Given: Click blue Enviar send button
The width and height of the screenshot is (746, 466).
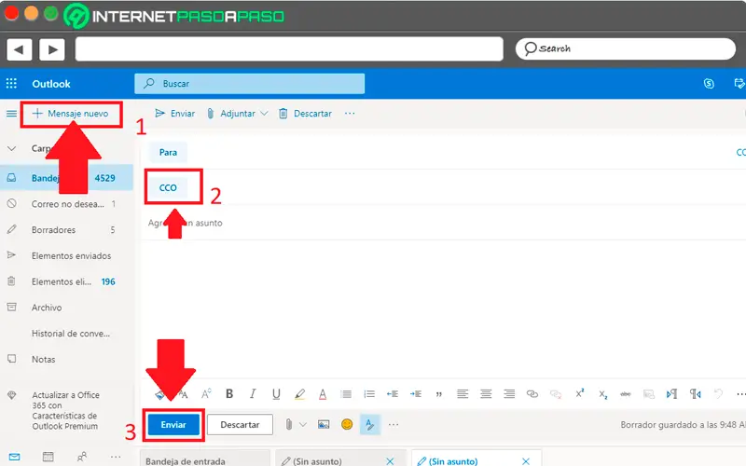Looking at the screenshot, I should click(x=173, y=425).
